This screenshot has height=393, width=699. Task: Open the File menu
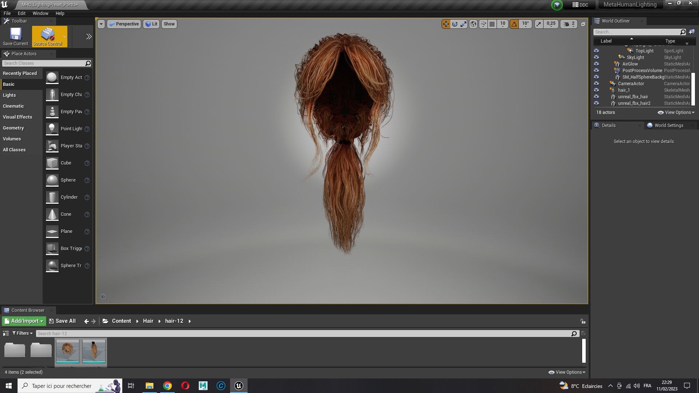[7, 13]
